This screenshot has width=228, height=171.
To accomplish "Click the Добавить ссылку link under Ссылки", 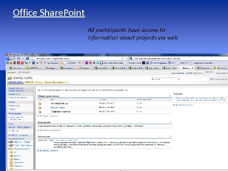I will click(x=184, y=105).
